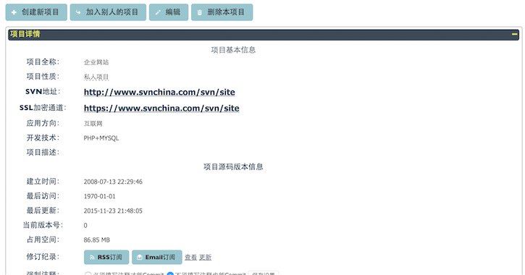
Task: Click the 私人项目 project type value
Action: [96, 77]
